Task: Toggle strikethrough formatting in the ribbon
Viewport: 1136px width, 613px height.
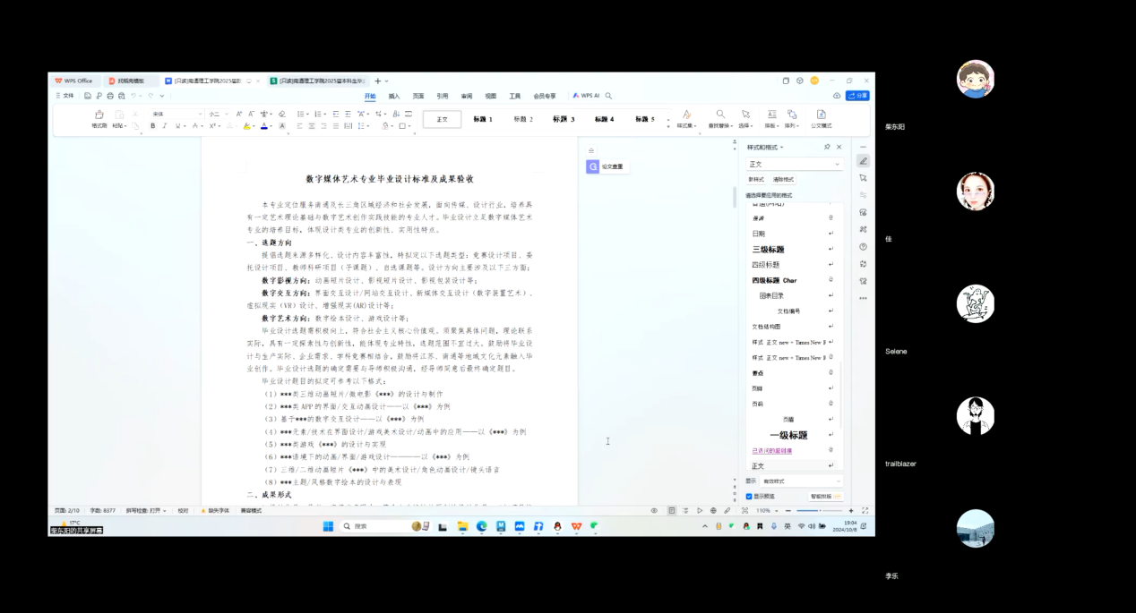Action: 195,126
